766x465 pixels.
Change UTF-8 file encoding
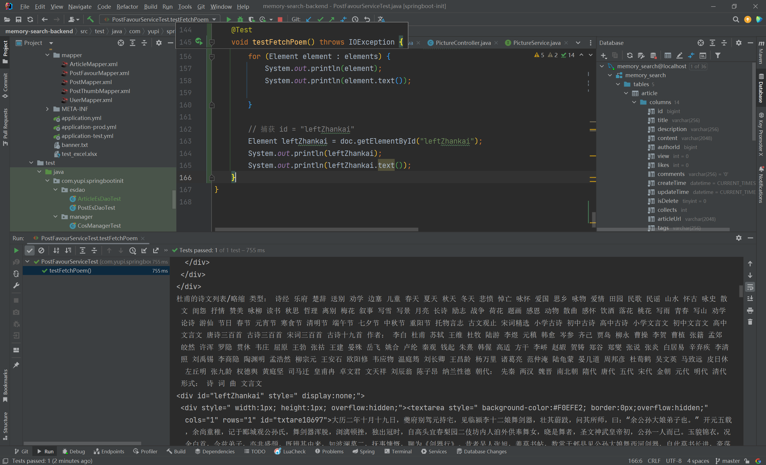673,461
